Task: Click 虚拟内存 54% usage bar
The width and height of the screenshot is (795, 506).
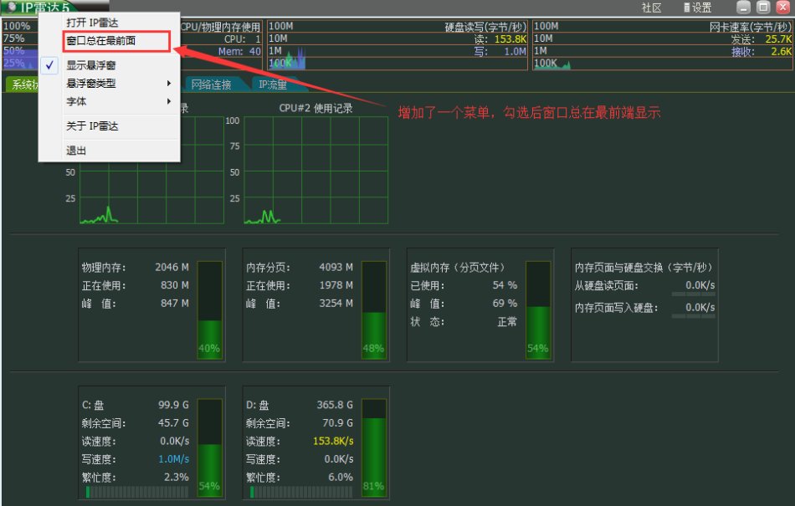Action: [x=538, y=310]
